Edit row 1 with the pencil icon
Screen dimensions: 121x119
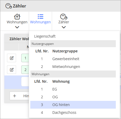(12, 58)
